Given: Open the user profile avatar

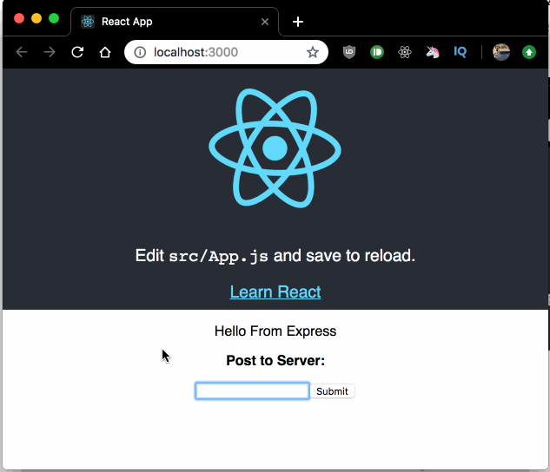Looking at the screenshot, I should 501,52.
